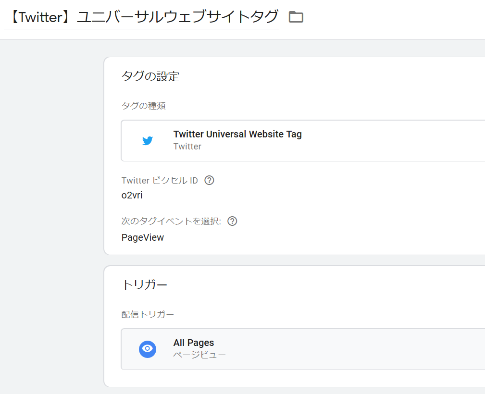This screenshot has height=394, width=485.
Task: Open the All Pages trigger
Action: click(x=303, y=349)
